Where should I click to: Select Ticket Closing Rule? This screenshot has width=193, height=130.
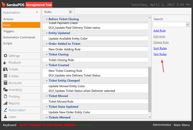click(x=95, y=60)
